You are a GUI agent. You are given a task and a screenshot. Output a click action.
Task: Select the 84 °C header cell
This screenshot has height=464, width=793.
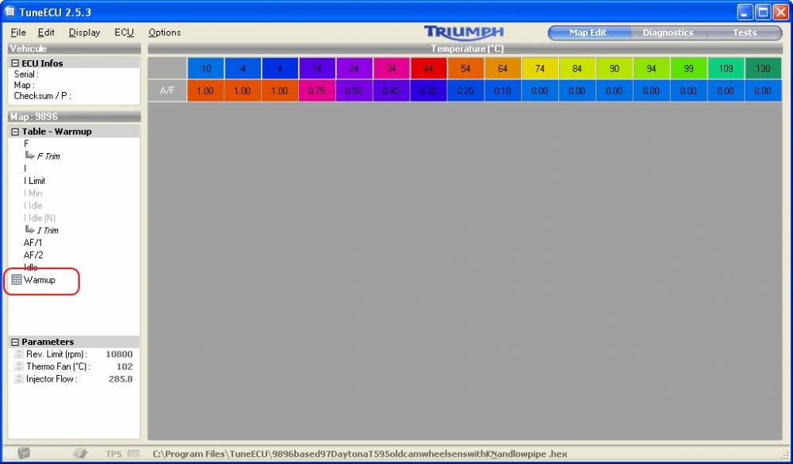pos(577,68)
